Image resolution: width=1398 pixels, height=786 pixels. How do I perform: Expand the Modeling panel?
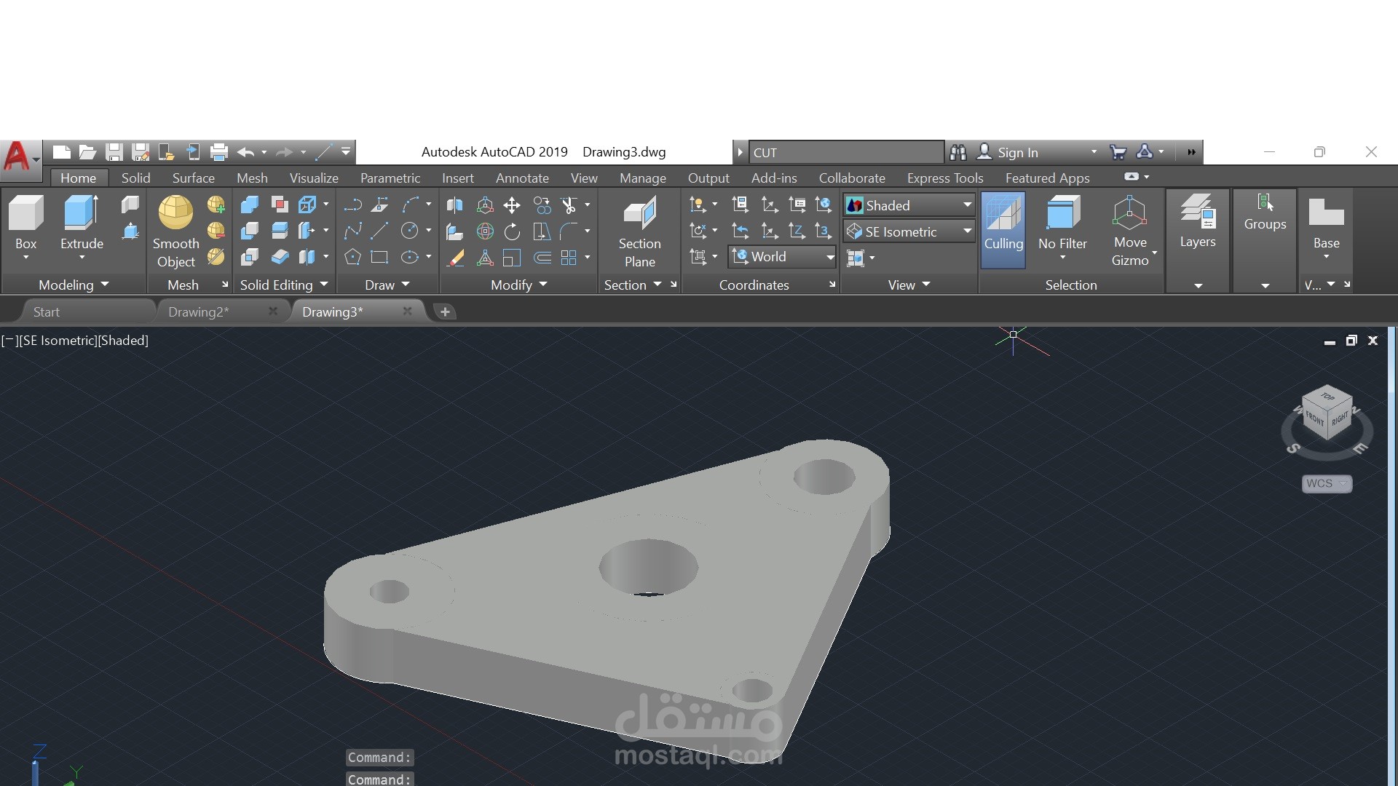(74, 285)
